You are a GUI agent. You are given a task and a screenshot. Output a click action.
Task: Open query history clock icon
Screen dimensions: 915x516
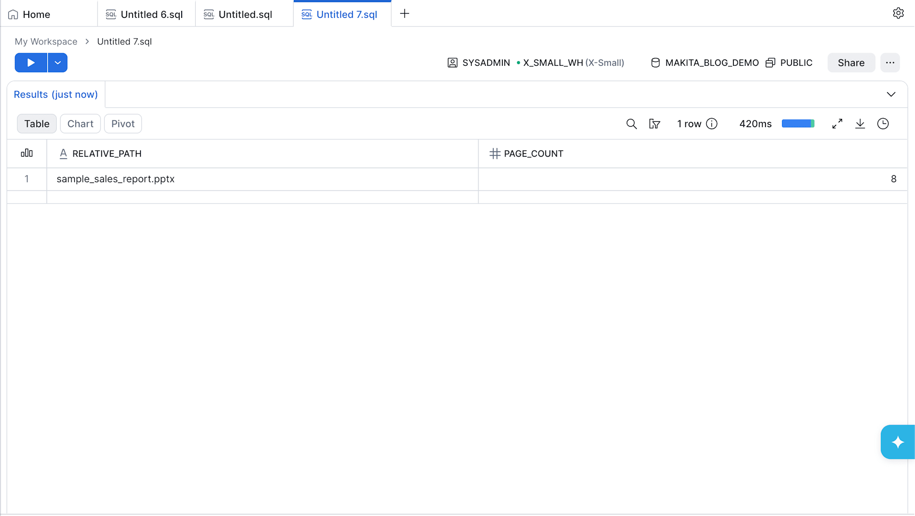[x=883, y=124]
